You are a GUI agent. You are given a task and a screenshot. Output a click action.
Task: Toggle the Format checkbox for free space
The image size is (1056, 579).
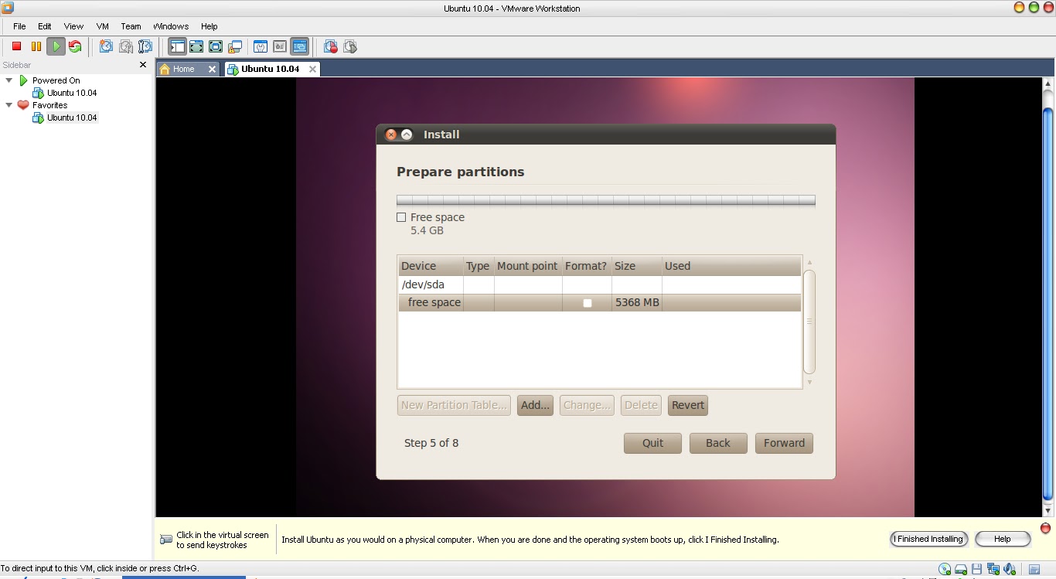click(588, 303)
